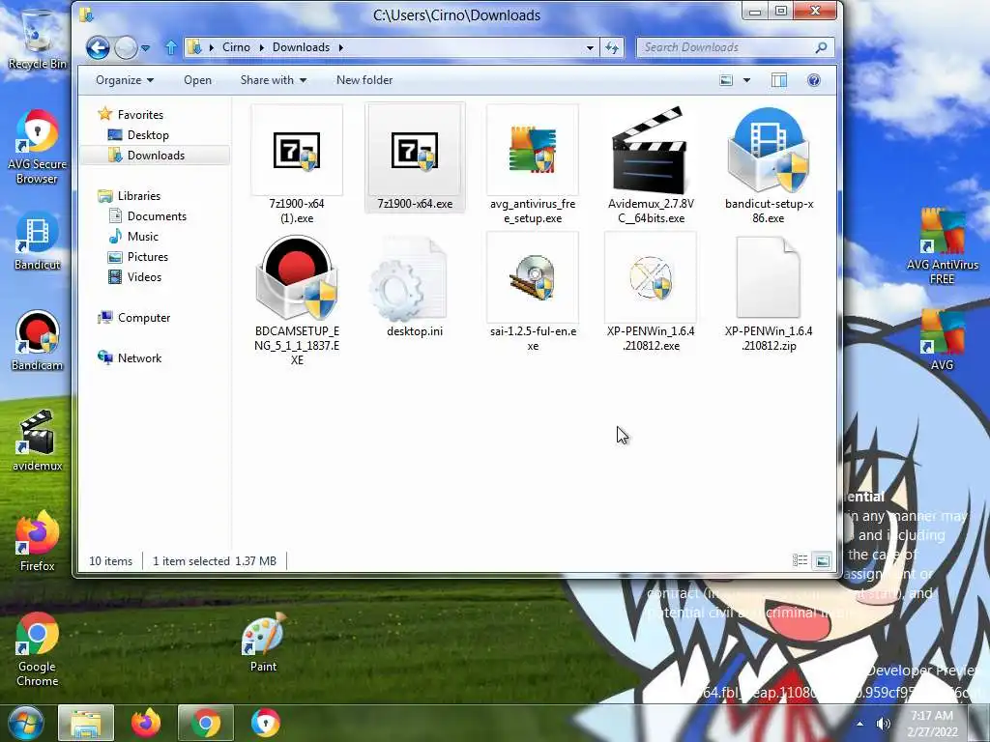Open the Windows Start menu

(25, 723)
